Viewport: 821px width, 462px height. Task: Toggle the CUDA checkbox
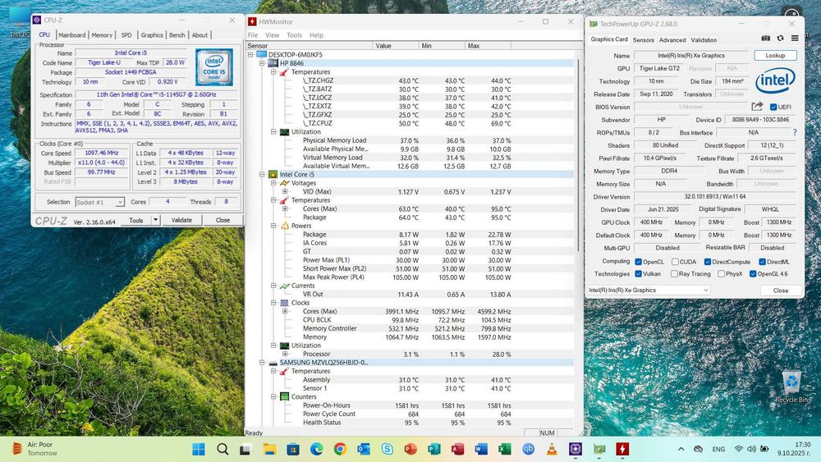click(x=677, y=262)
